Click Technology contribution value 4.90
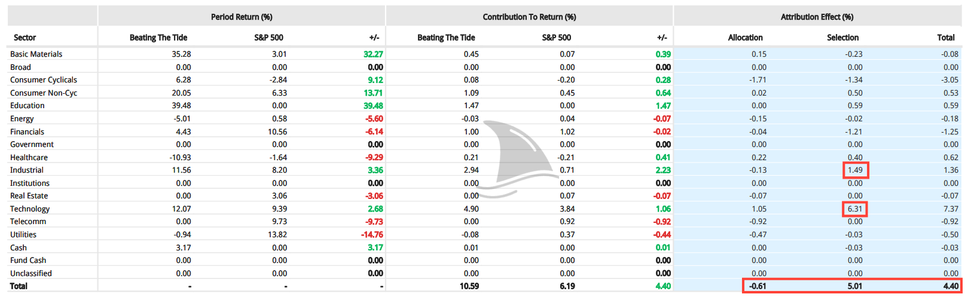 click(x=471, y=209)
